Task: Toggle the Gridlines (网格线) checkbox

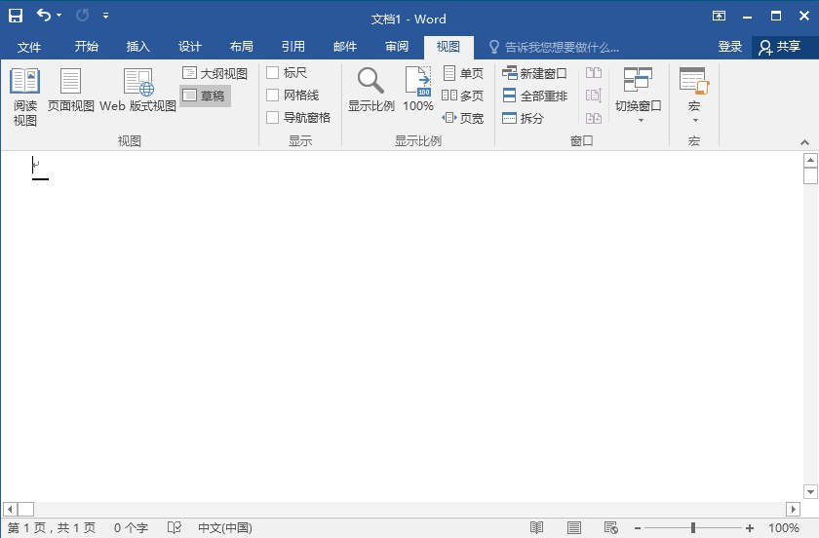Action: 273,96
